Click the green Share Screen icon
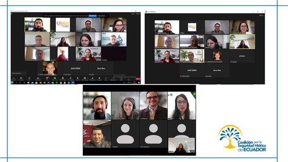The image size is (288, 162). (x=55, y=78)
